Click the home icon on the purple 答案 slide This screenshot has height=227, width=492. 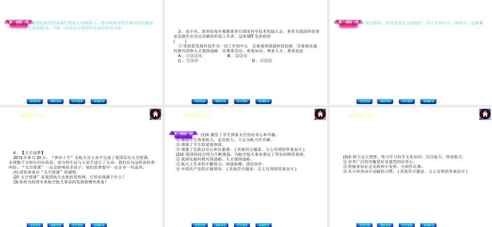(320, 114)
